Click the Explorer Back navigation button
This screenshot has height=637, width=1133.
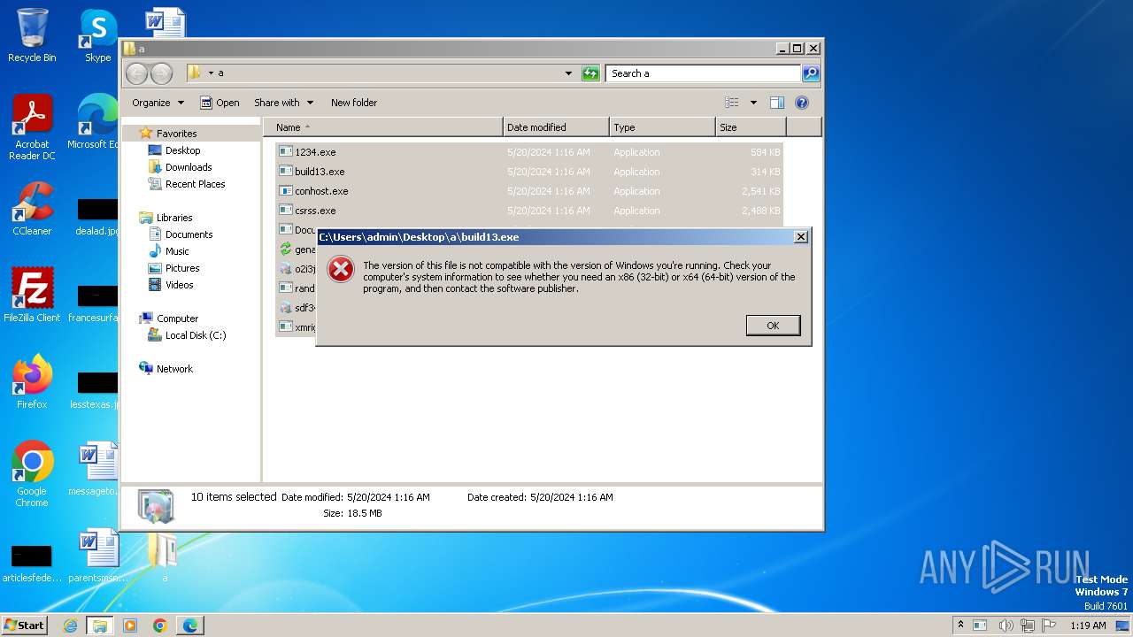(x=136, y=73)
